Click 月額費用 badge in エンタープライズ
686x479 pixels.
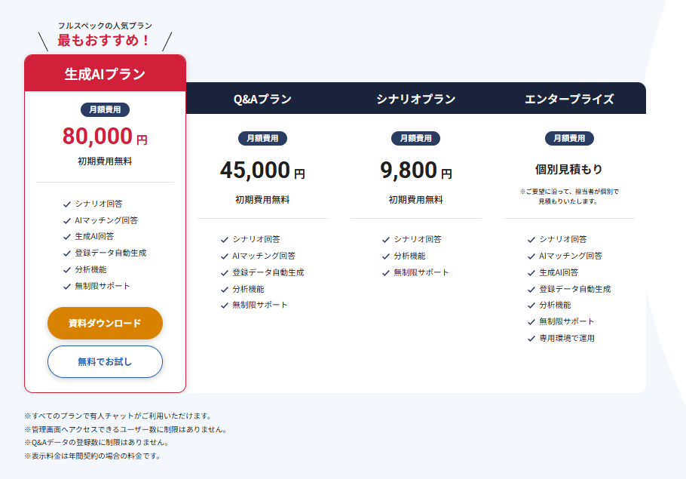(x=569, y=138)
